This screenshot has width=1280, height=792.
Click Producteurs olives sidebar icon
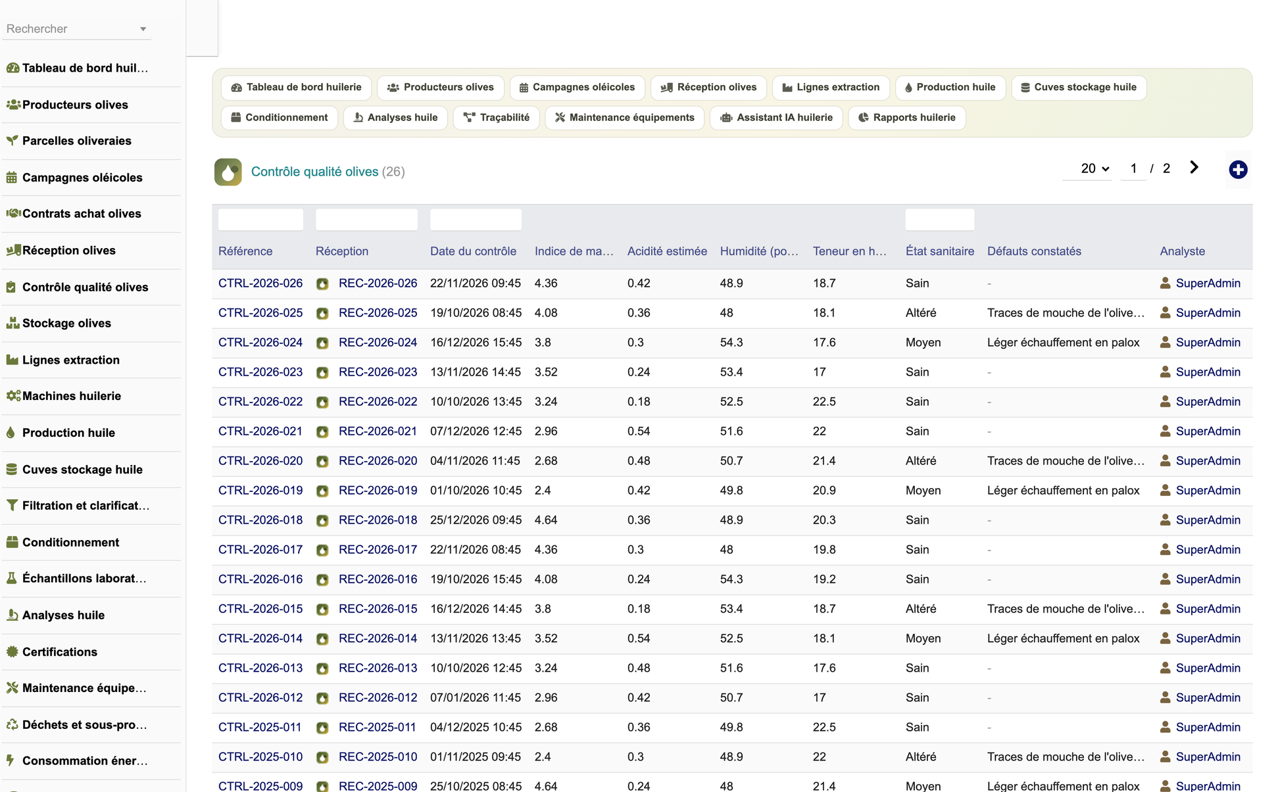[x=12, y=105]
